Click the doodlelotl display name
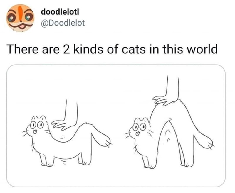235x193 pixels. [x=60, y=12]
